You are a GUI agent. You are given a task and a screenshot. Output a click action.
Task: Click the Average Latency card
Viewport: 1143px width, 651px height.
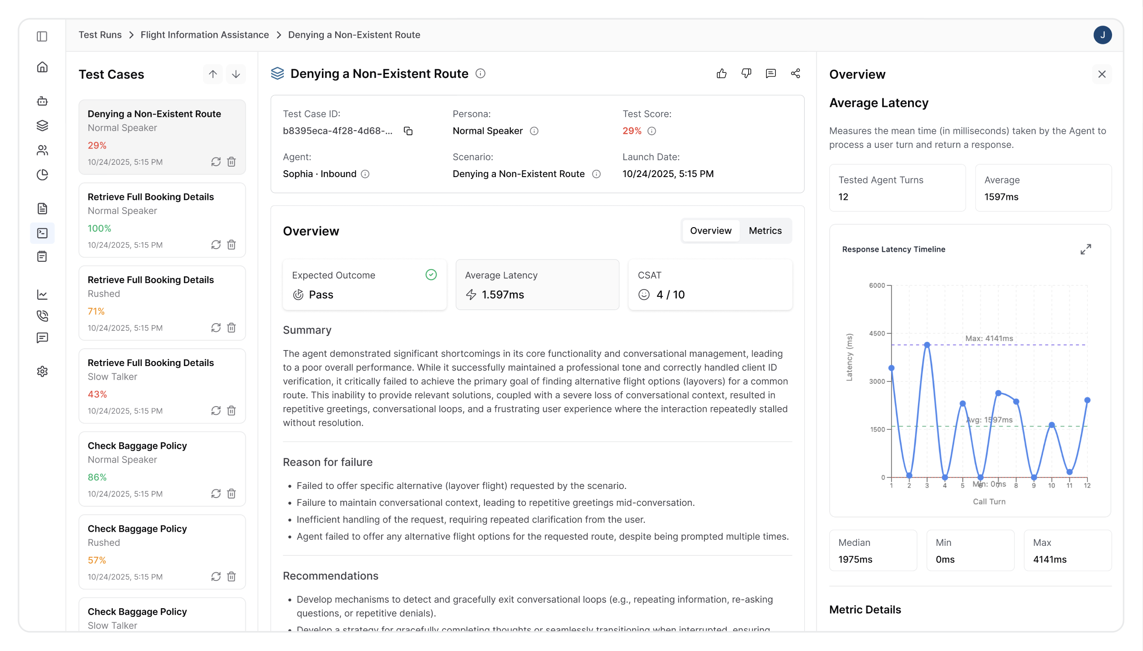[537, 285]
